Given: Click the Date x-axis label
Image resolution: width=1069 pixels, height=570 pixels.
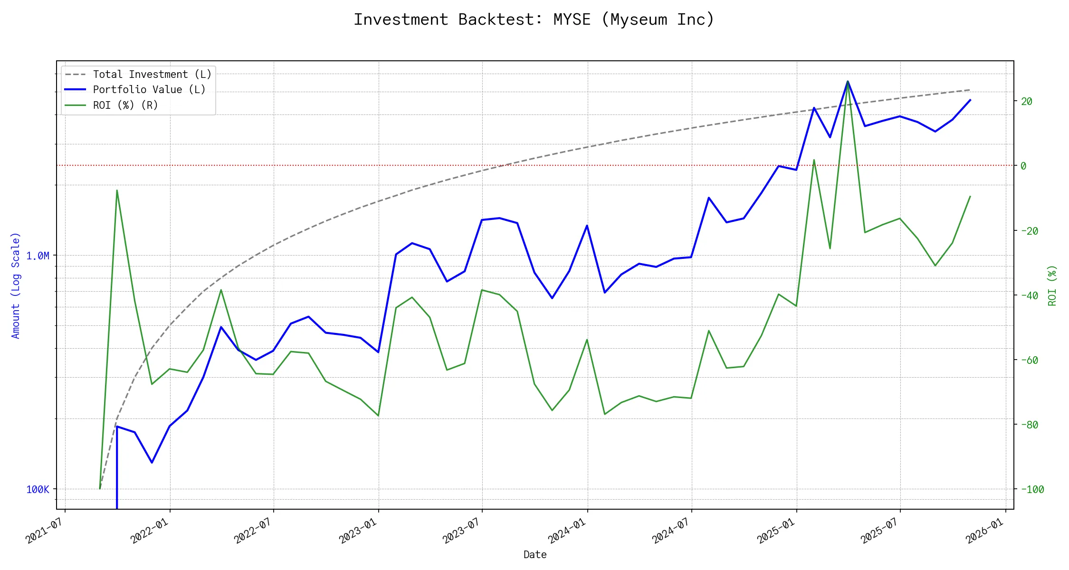Looking at the screenshot, I should pos(534,555).
